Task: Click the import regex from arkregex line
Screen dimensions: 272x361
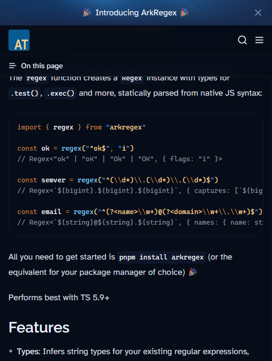Action: tap(81, 127)
